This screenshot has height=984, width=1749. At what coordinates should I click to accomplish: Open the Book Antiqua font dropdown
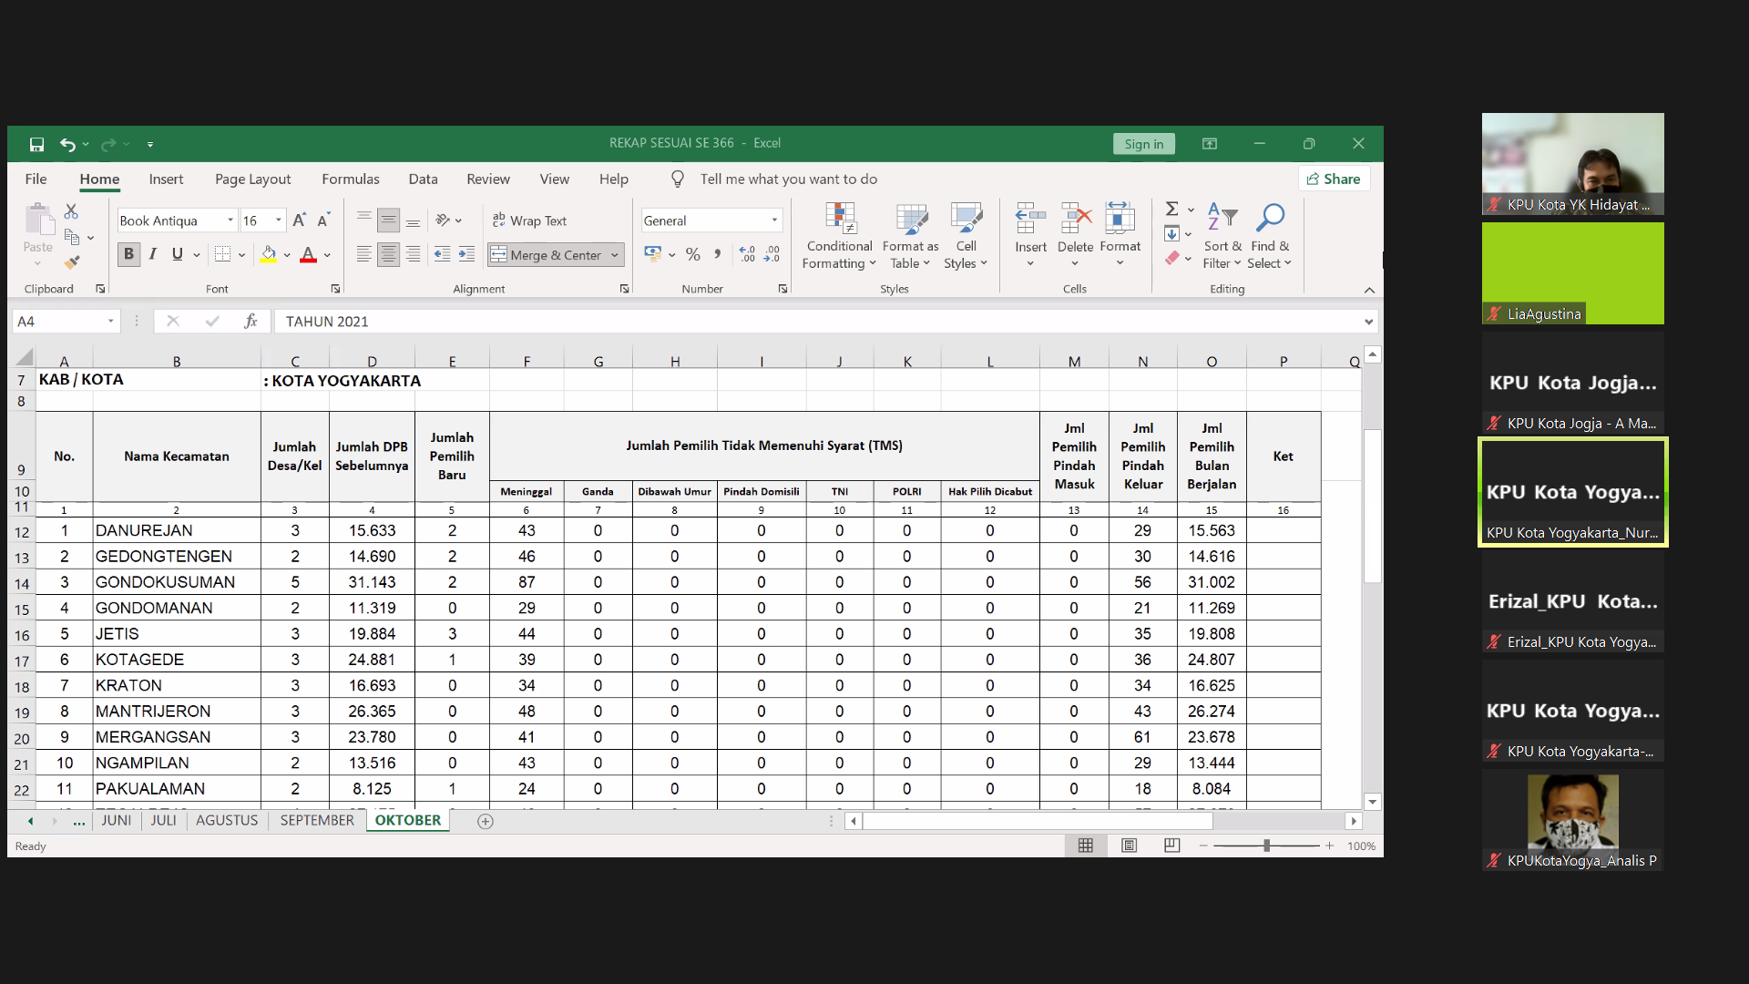[230, 220]
